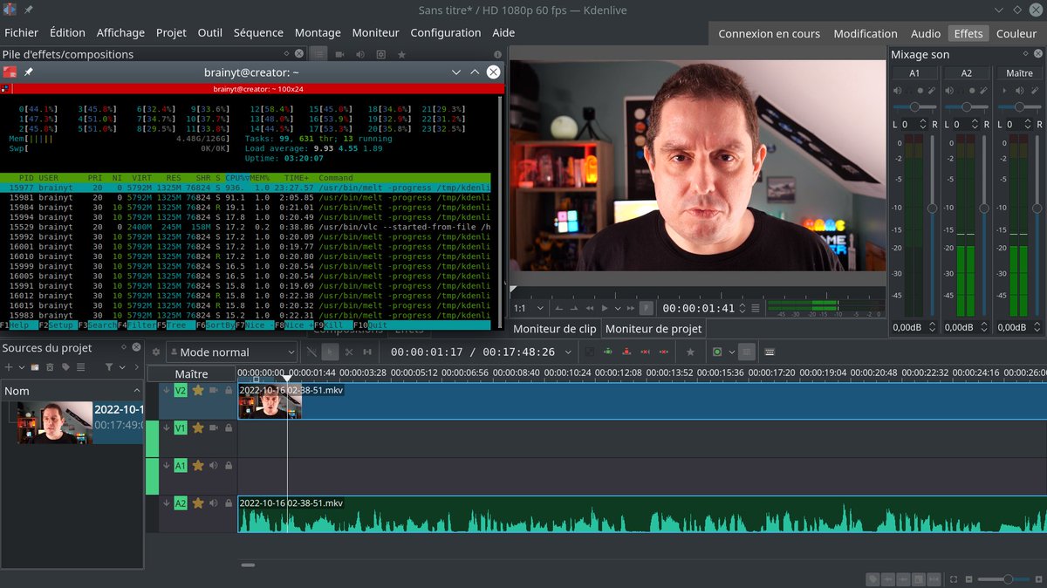Open Mode normal edit mode dropdown
Screen dimensions: 1047x588
[x=230, y=352]
